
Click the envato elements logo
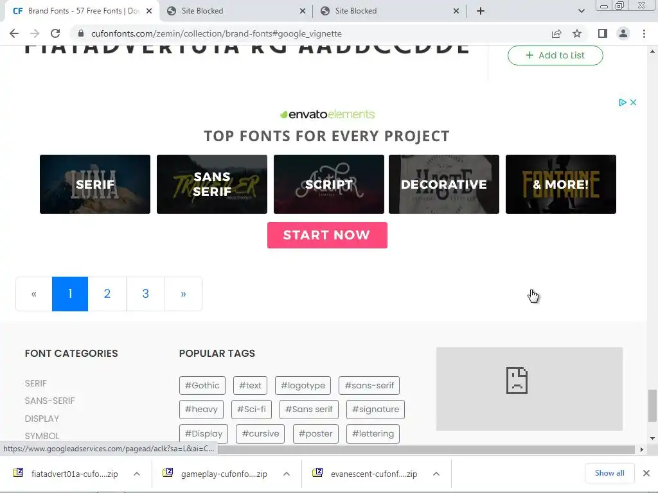(x=327, y=114)
